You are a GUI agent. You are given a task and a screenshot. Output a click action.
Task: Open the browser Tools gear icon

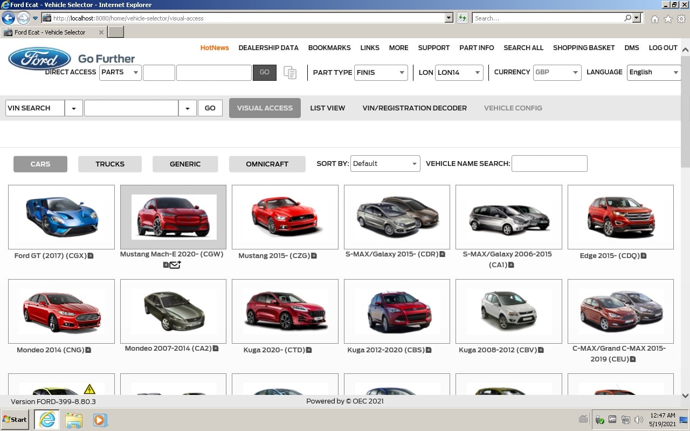681,19
